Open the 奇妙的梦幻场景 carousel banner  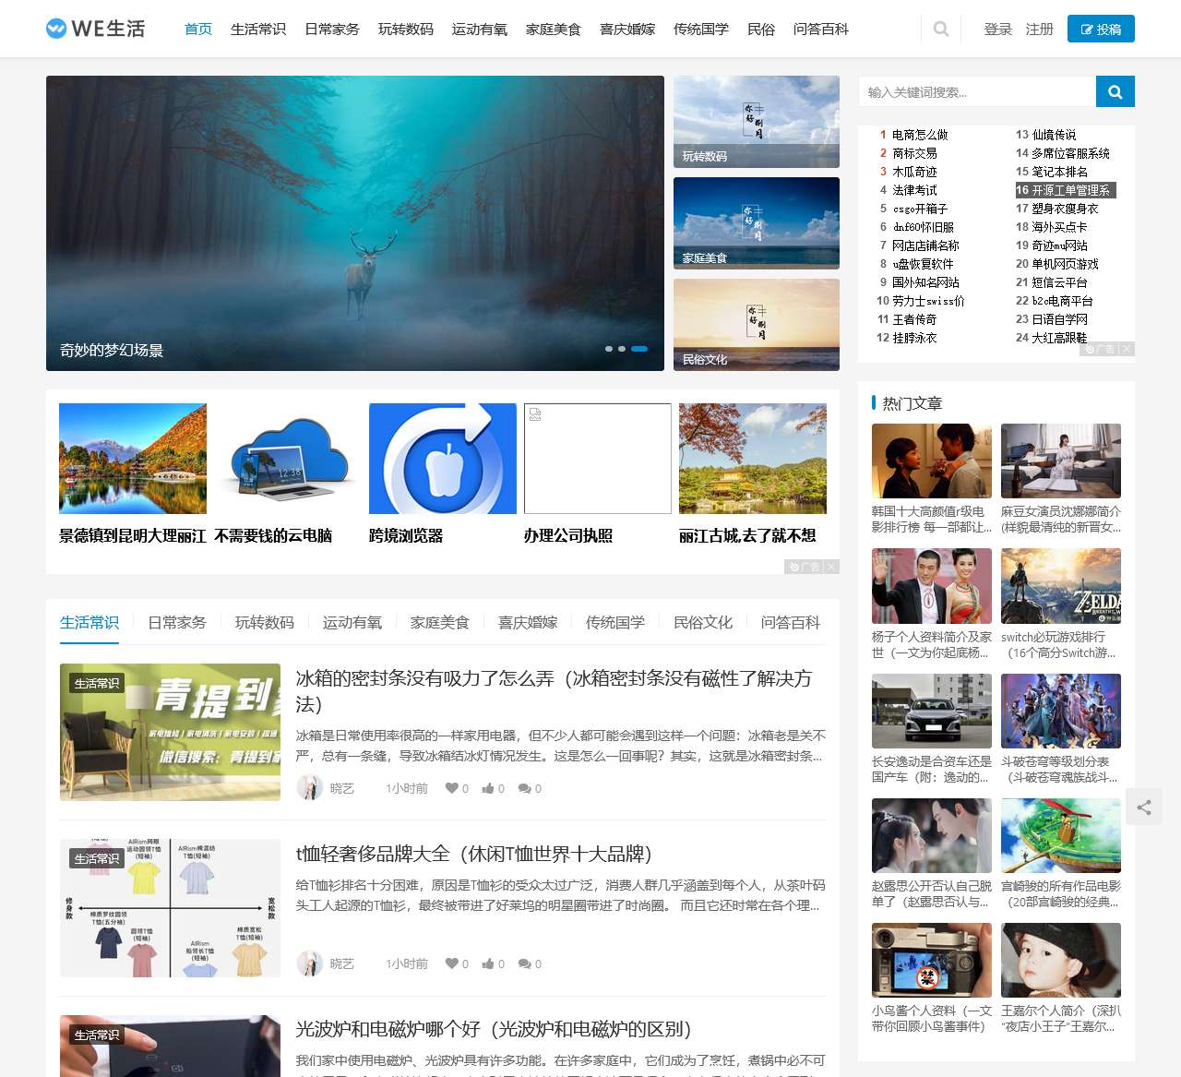(355, 223)
